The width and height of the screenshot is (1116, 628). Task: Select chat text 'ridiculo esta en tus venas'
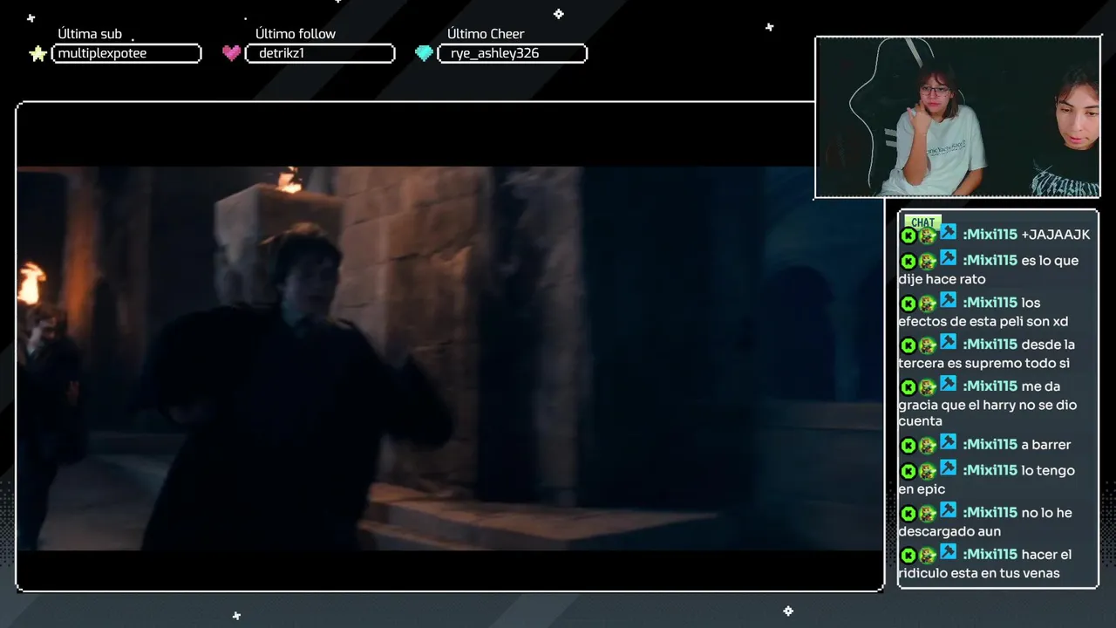[979, 573]
